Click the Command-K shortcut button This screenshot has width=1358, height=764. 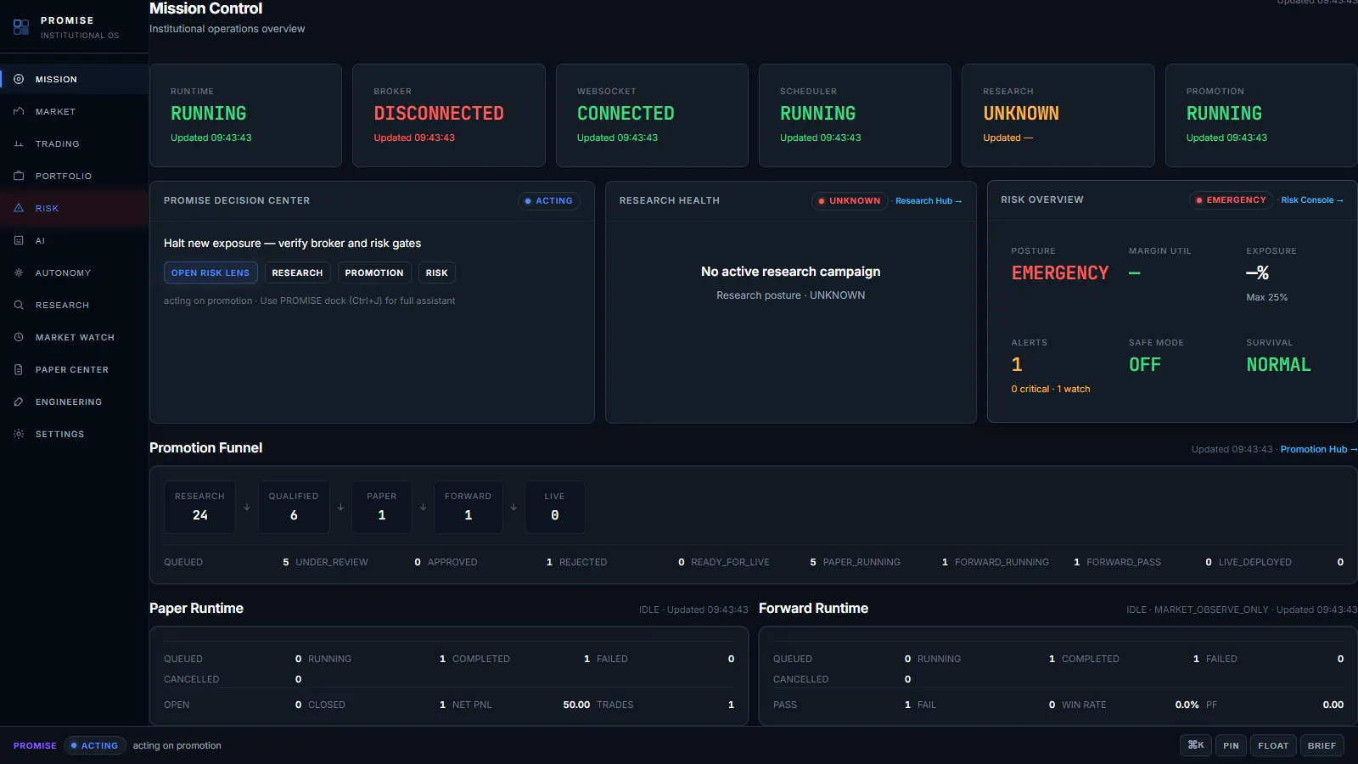[1196, 745]
